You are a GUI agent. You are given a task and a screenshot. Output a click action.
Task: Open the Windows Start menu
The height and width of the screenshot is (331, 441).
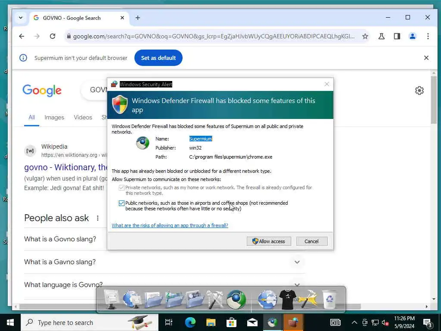(x=10, y=322)
